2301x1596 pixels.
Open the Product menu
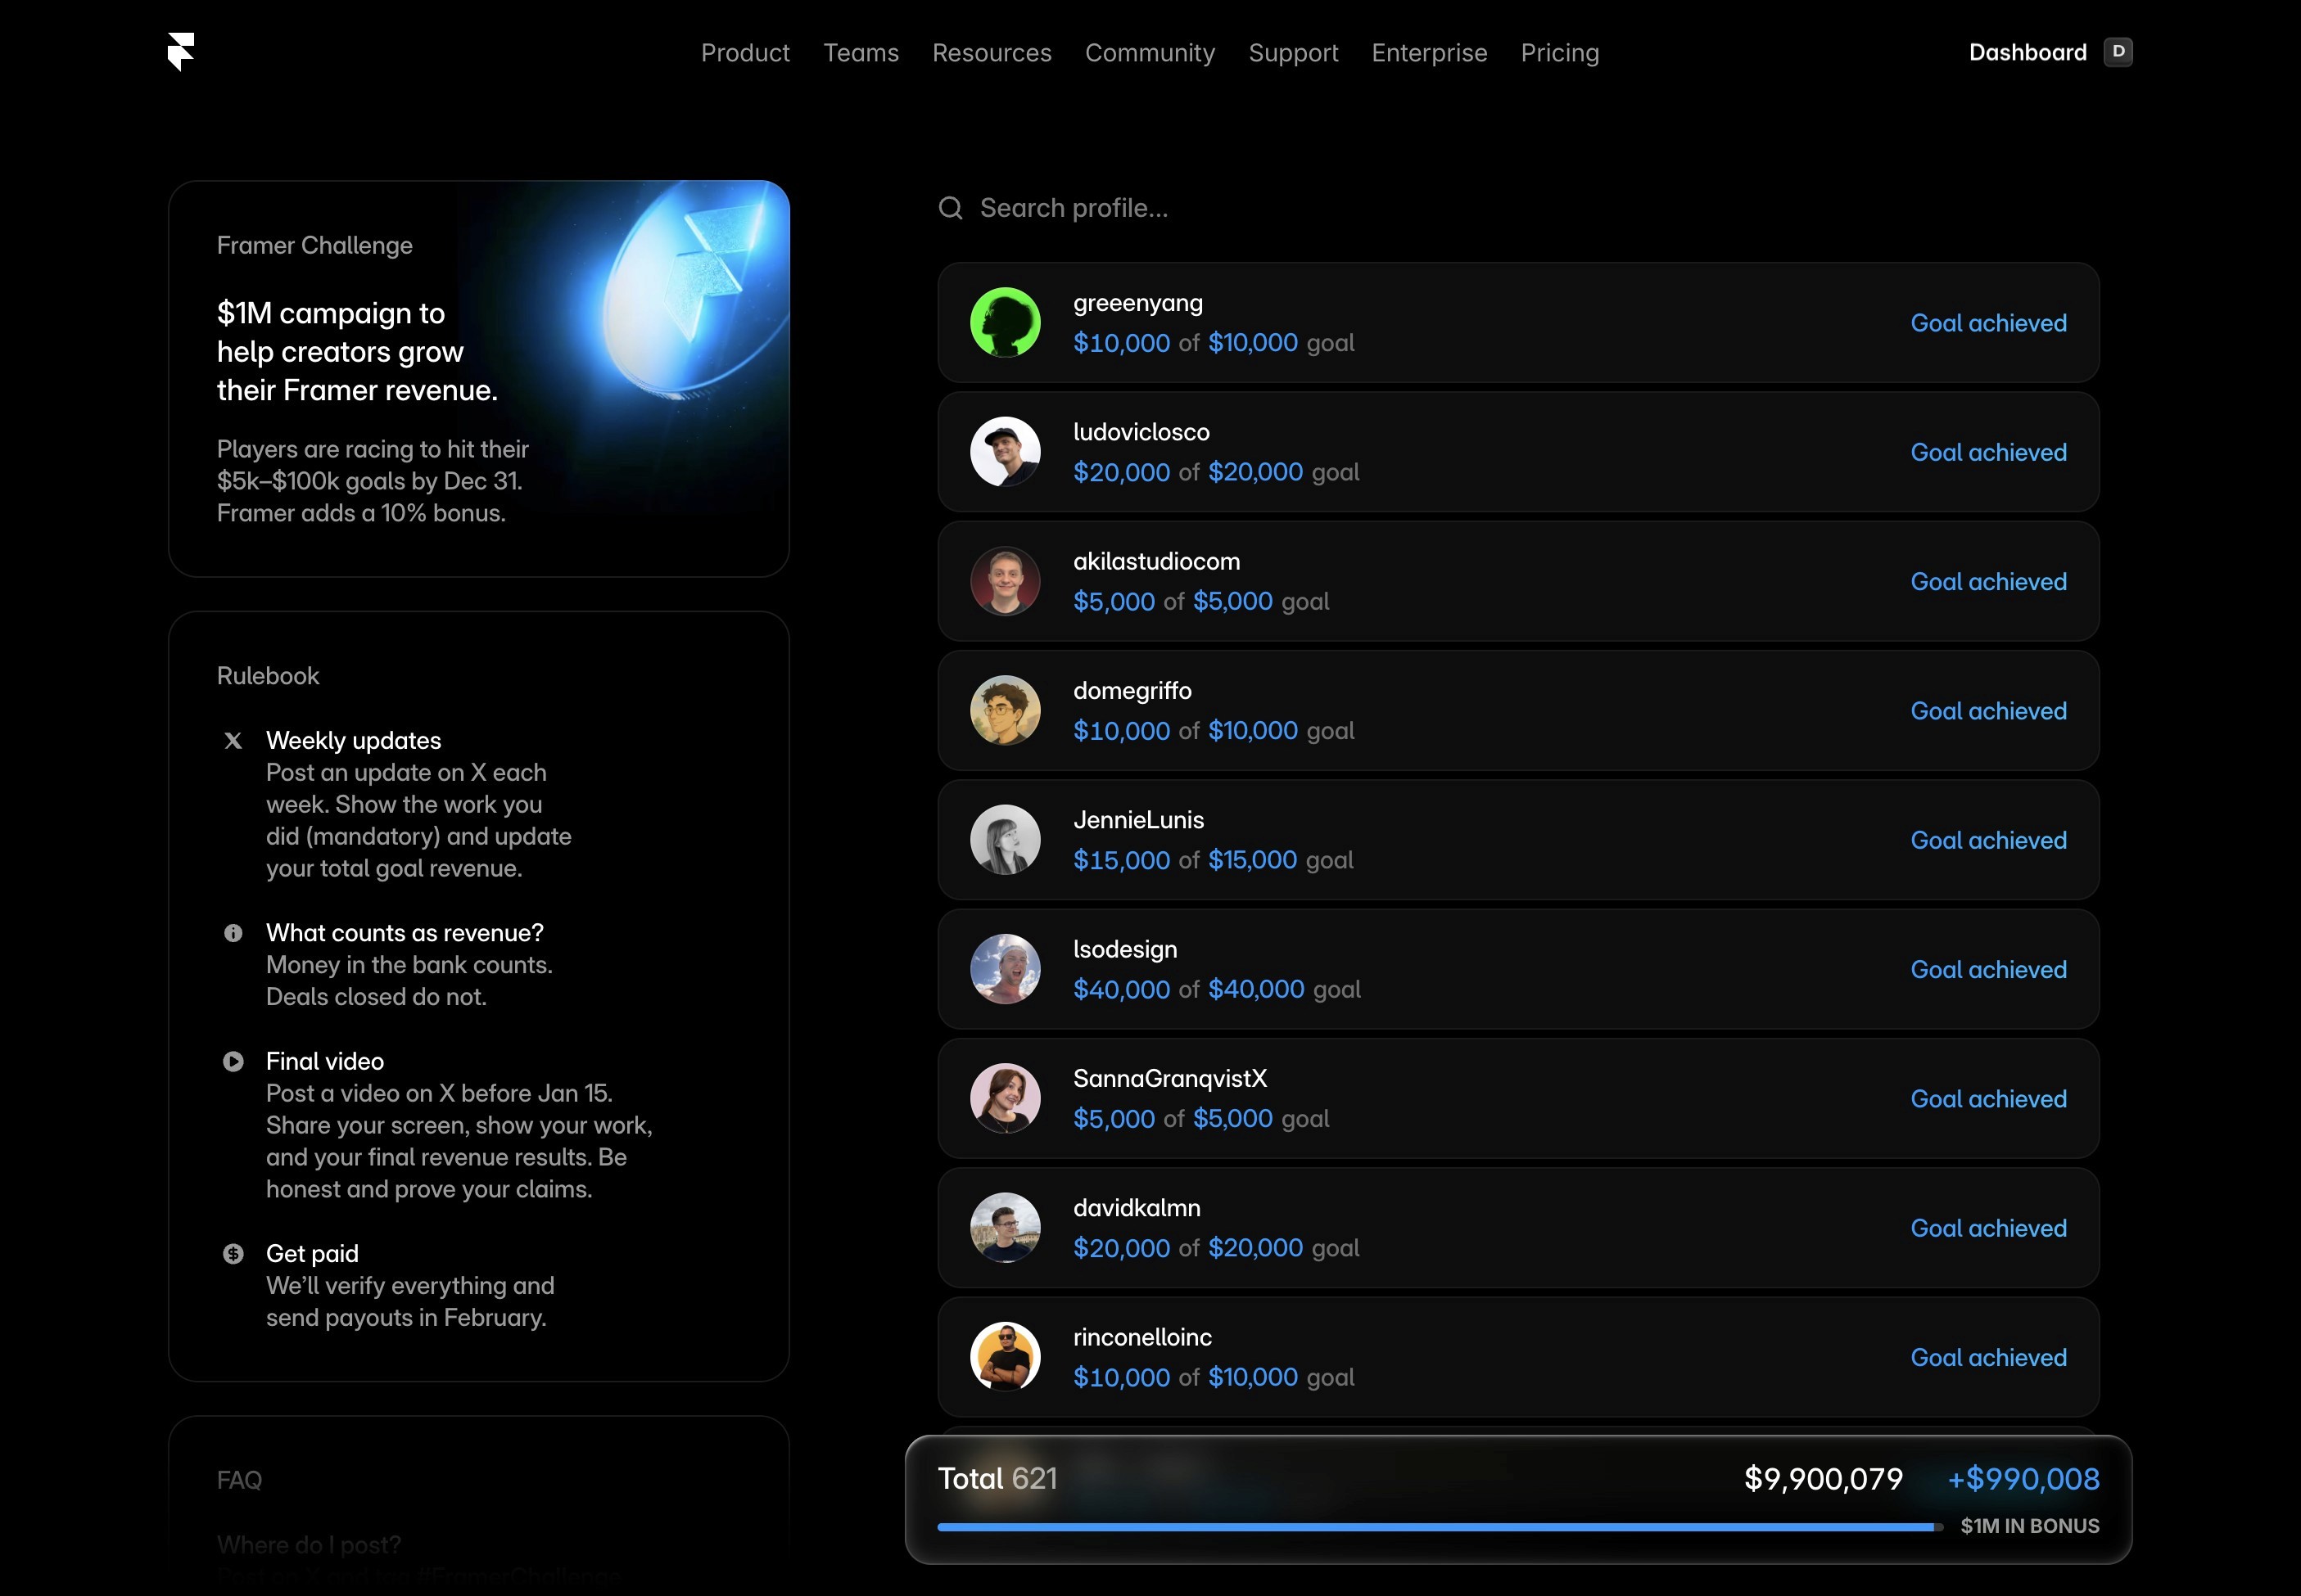[744, 53]
